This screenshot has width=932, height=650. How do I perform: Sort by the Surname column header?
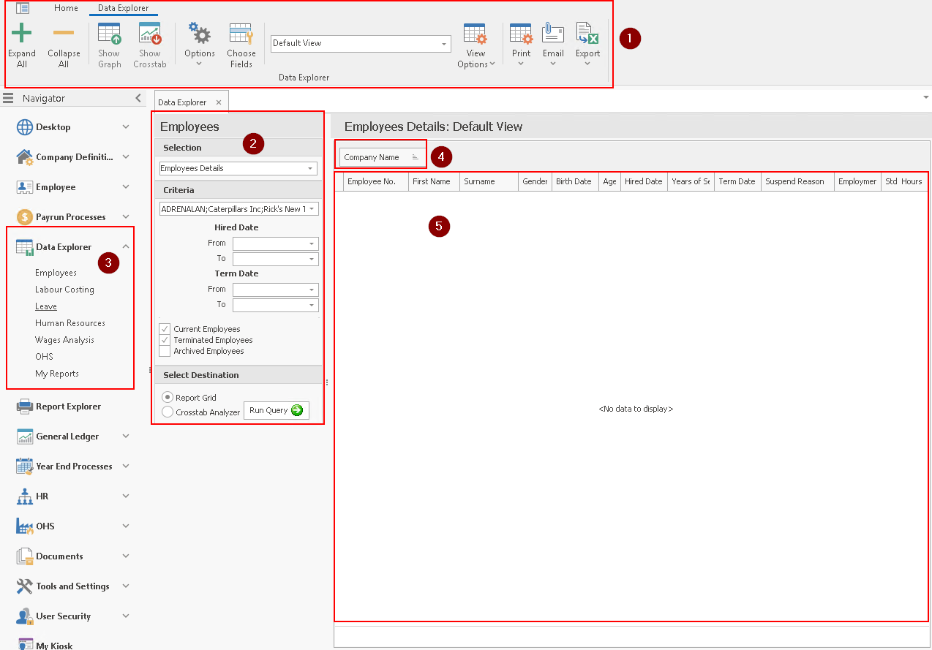point(489,181)
